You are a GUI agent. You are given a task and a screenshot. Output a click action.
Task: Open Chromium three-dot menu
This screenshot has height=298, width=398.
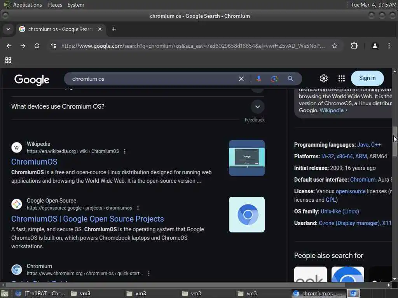click(x=389, y=46)
